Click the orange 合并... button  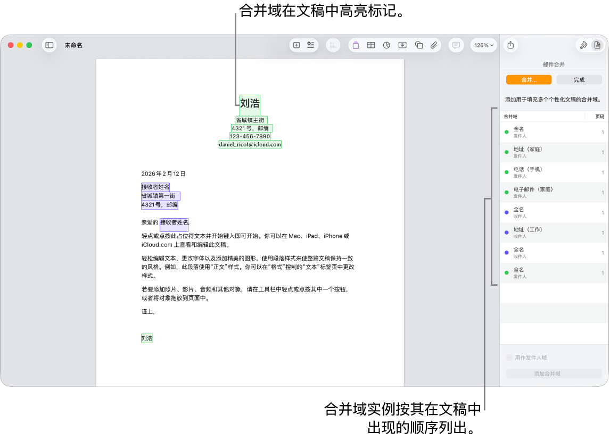point(529,80)
